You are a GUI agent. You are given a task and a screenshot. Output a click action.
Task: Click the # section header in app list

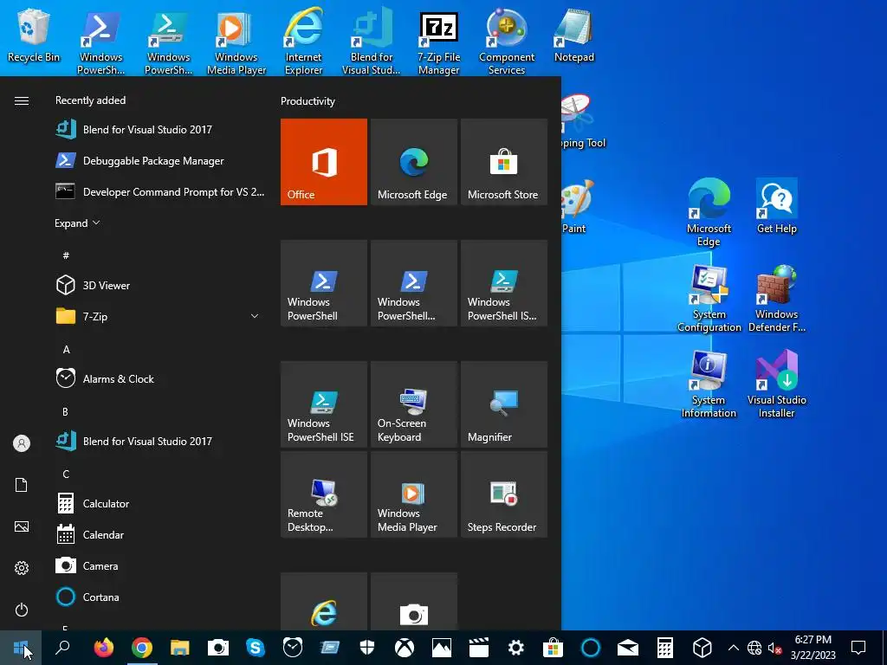coord(66,255)
